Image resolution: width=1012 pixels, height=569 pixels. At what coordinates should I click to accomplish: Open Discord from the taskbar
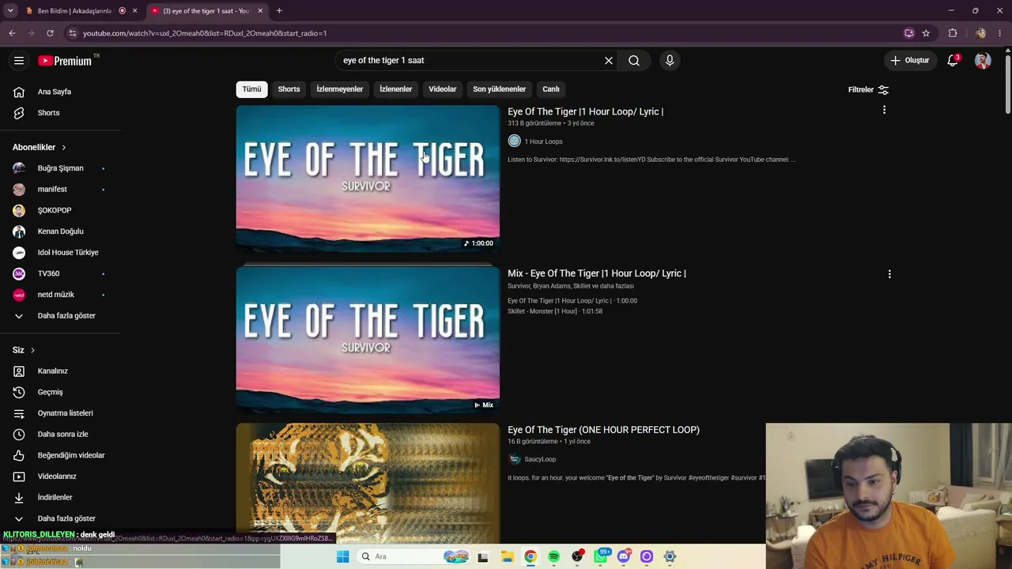[x=624, y=556]
